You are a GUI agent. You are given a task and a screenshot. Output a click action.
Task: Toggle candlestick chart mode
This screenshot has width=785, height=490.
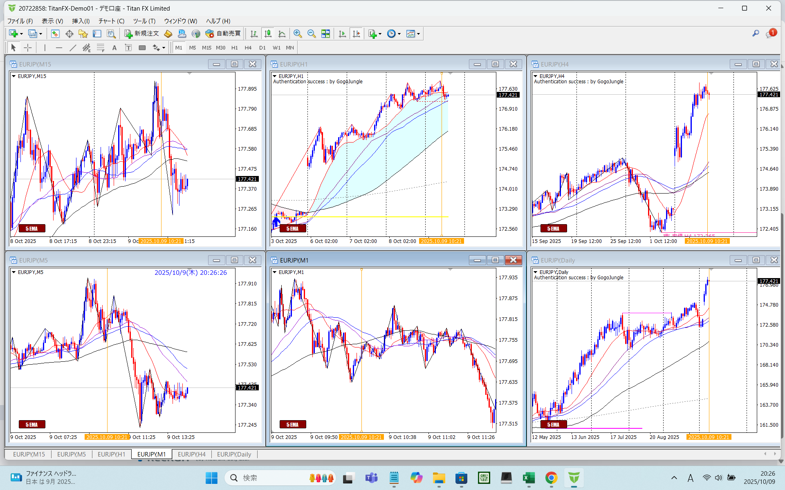click(268, 34)
